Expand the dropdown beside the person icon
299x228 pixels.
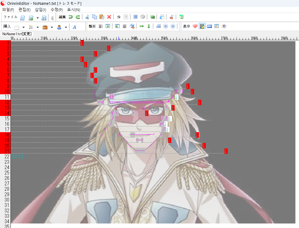coord(66,27)
